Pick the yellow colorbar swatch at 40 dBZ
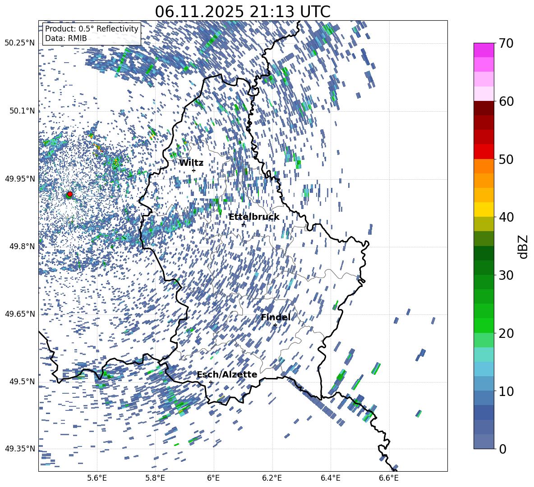Screen dimensions: 534x487 (483, 209)
